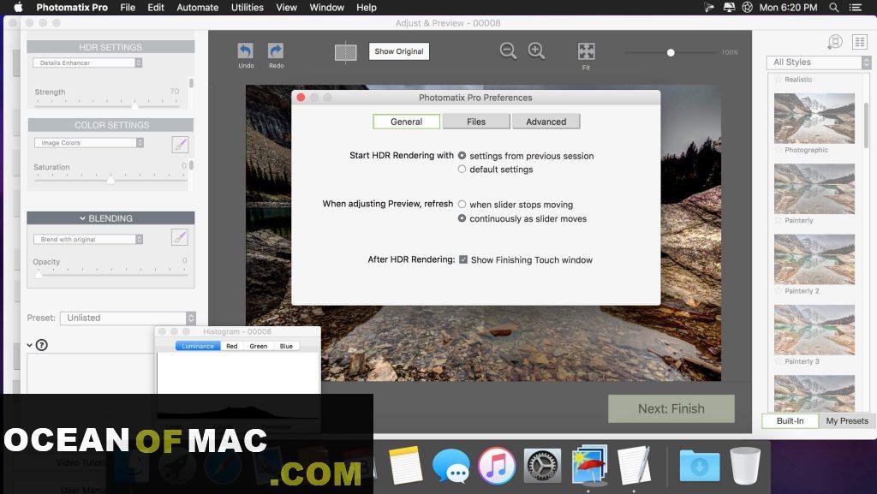
Task: Open the All Styles dropdown
Action: tap(819, 62)
